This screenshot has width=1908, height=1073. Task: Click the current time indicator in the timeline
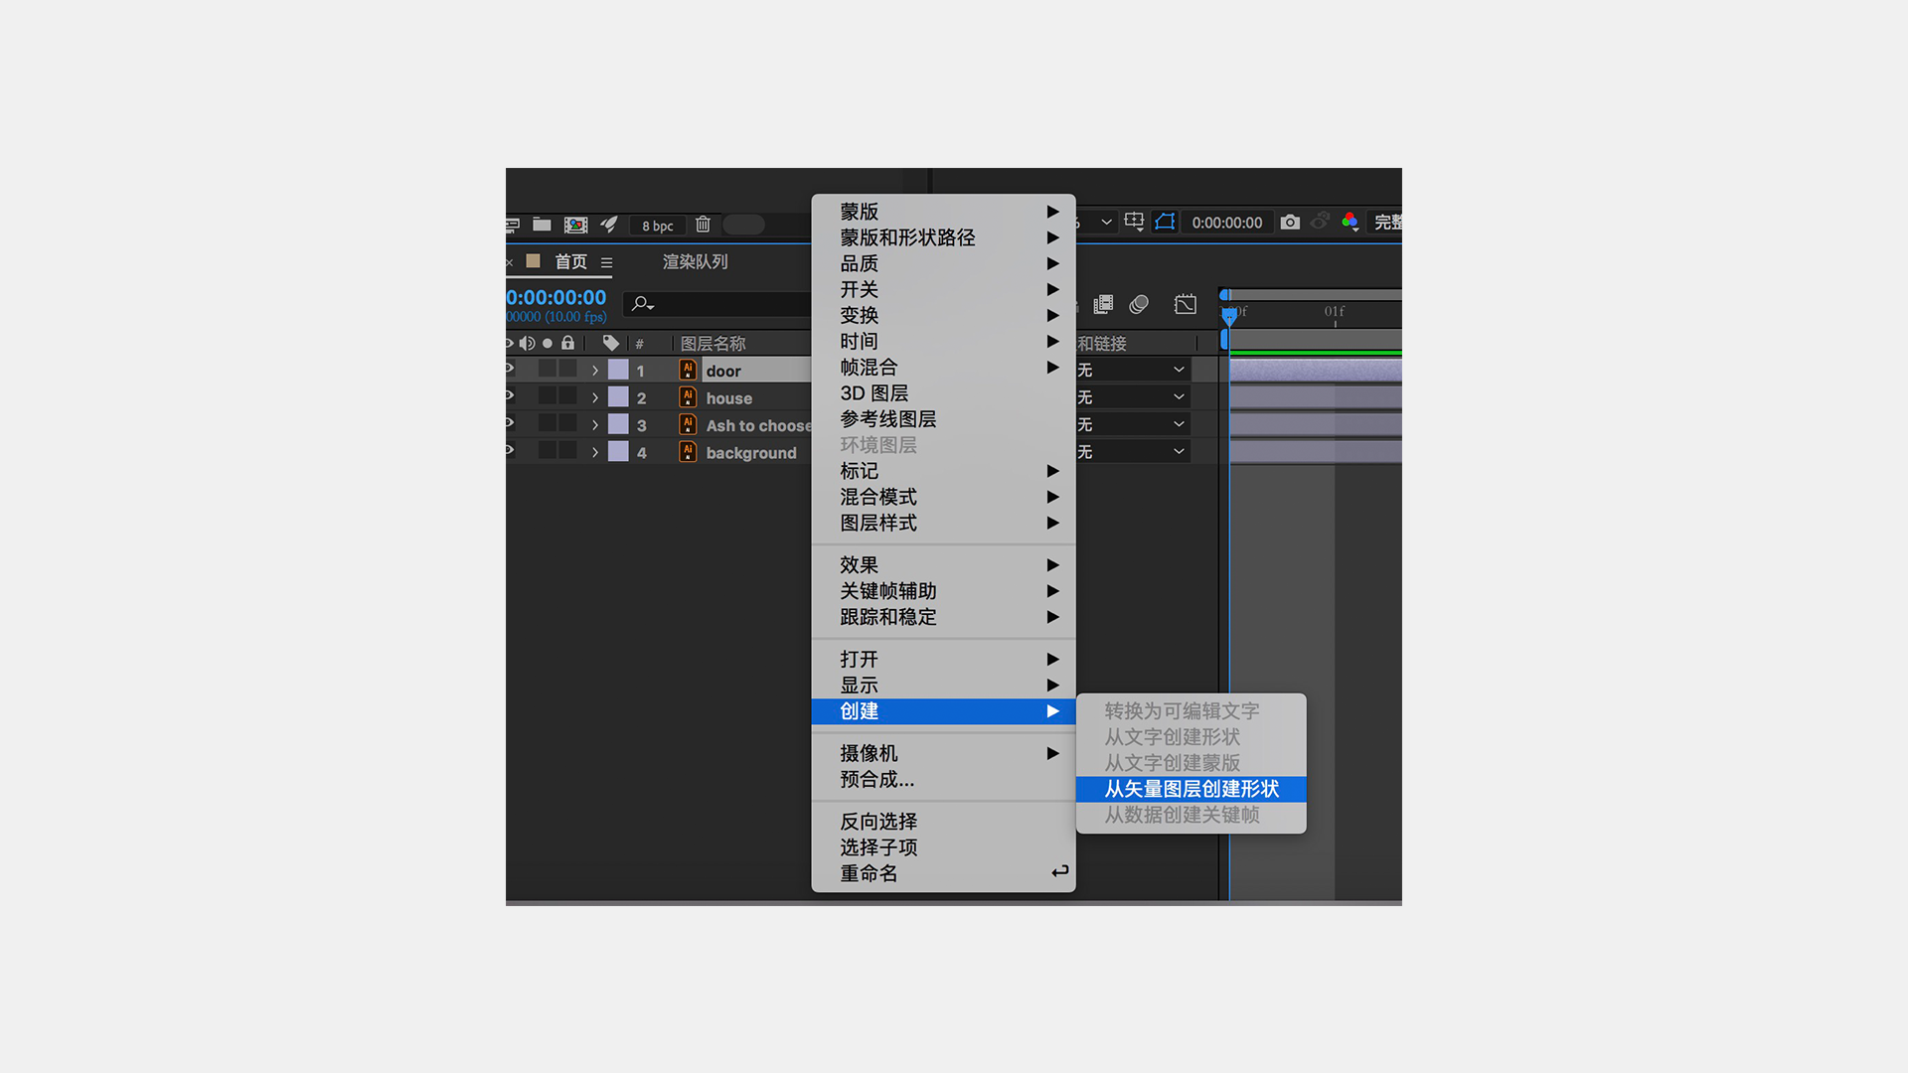pyautogui.click(x=1230, y=316)
